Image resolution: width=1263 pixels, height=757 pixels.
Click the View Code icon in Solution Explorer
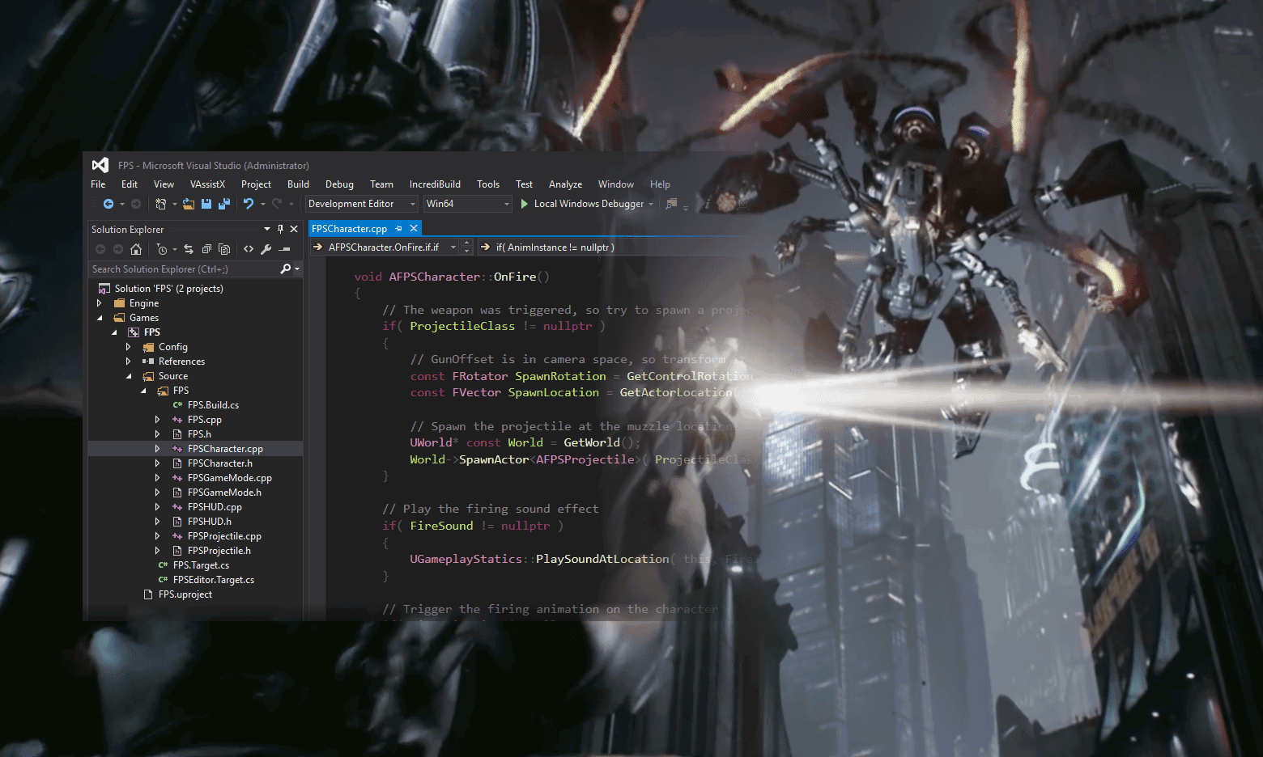249,249
